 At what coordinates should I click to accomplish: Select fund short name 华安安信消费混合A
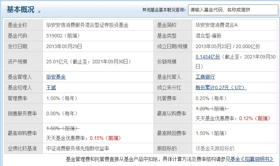pyautogui.click(x=217, y=25)
